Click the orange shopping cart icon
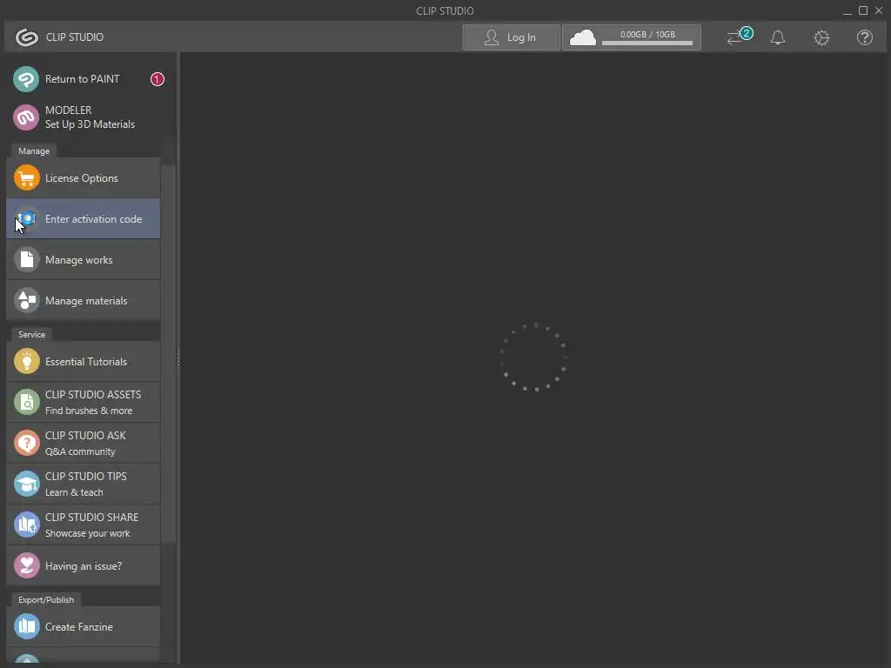891x668 pixels. click(x=27, y=177)
